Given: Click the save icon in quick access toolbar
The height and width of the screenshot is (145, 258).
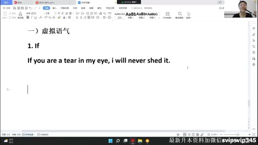Looking at the screenshot, I should [x=13, y=8].
